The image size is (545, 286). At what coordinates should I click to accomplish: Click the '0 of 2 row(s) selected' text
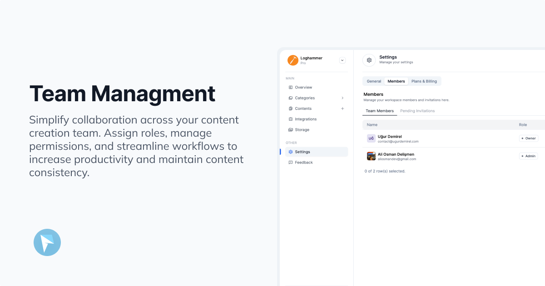(x=385, y=171)
